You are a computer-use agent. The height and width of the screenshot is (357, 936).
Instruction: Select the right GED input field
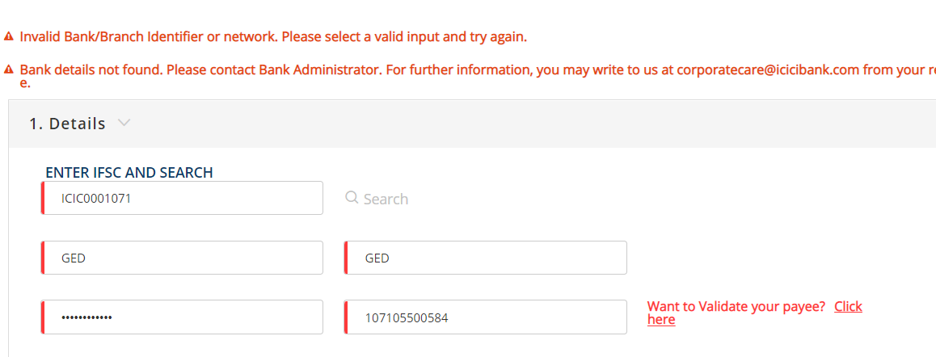(485, 258)
